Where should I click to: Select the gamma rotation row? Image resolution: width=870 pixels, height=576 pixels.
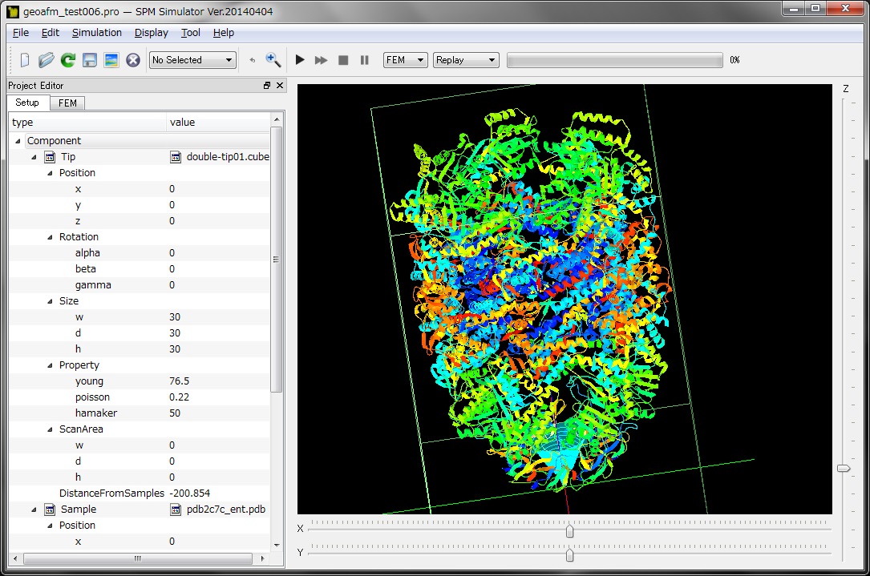click(x=140, y=285)
